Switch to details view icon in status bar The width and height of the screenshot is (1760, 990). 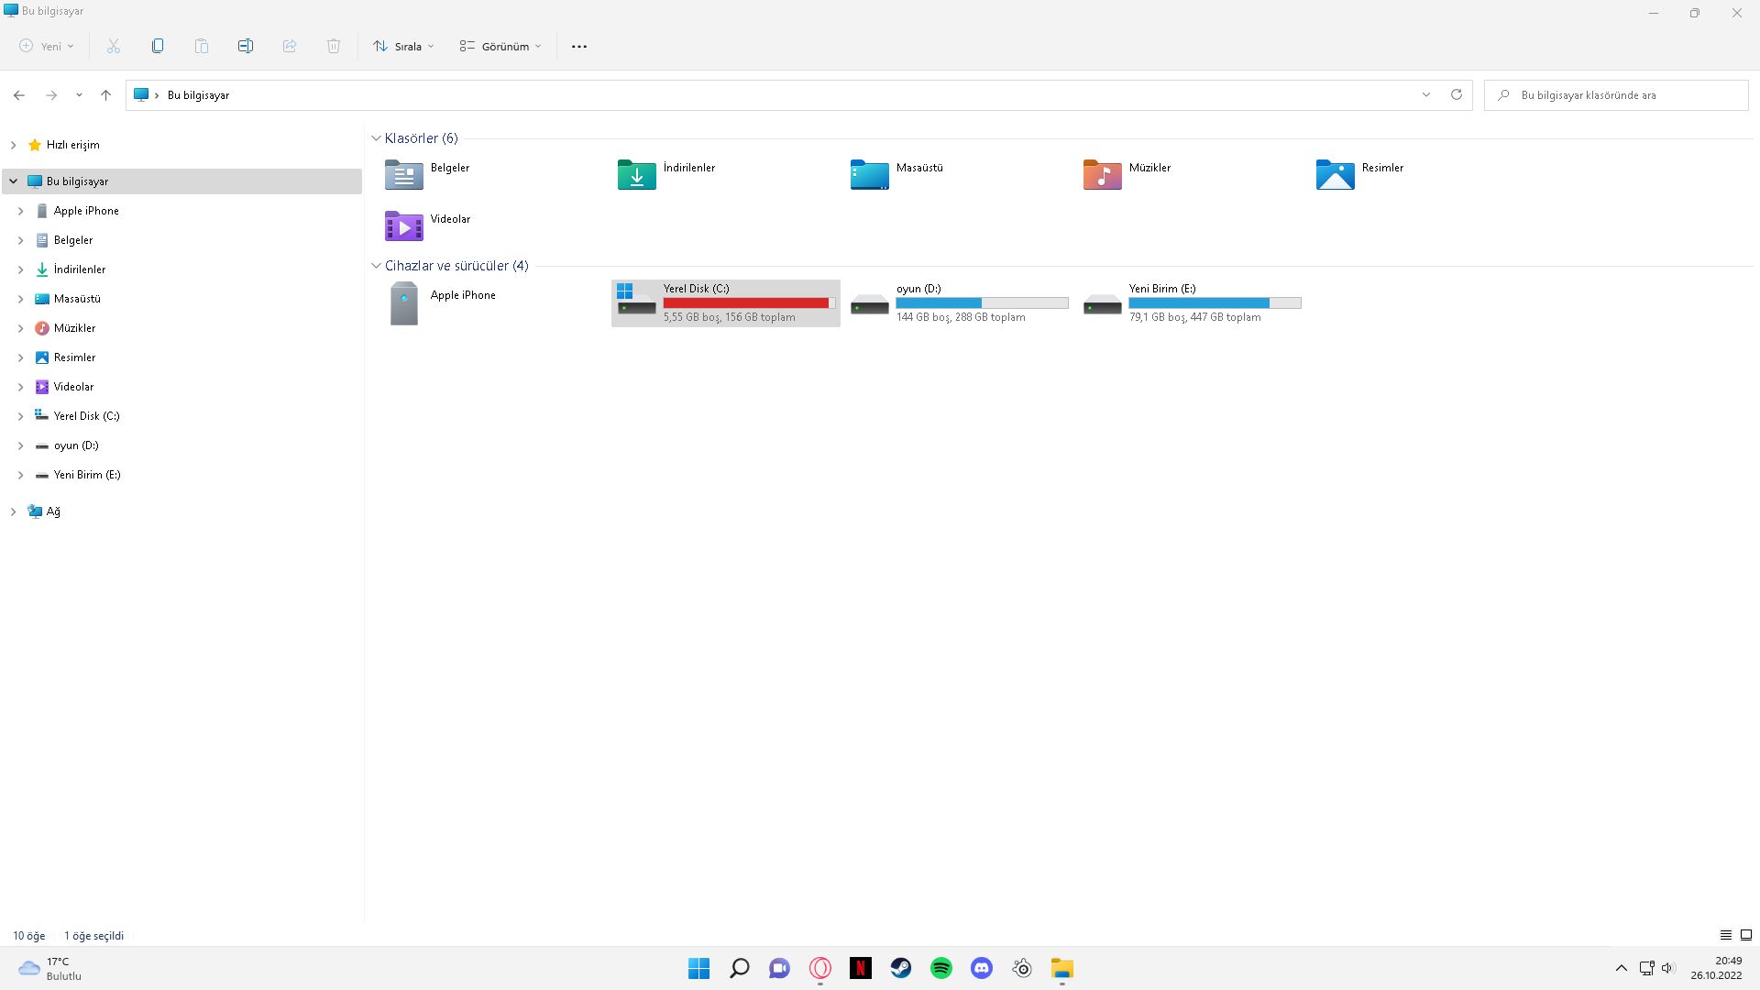point(1726,935)
